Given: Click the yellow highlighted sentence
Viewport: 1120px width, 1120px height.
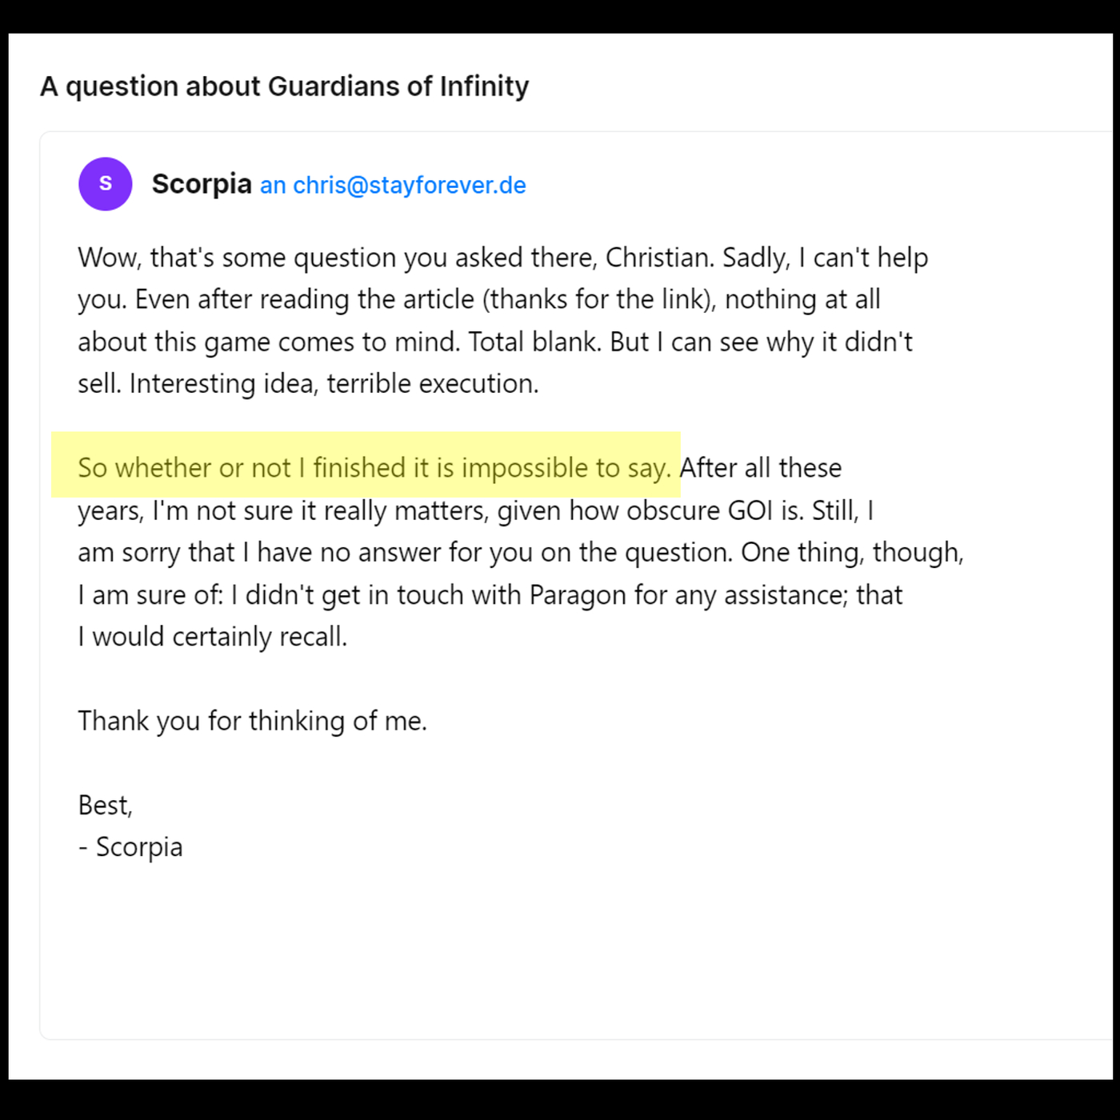Looking at the screenshot, I should (x=374, y=468).
